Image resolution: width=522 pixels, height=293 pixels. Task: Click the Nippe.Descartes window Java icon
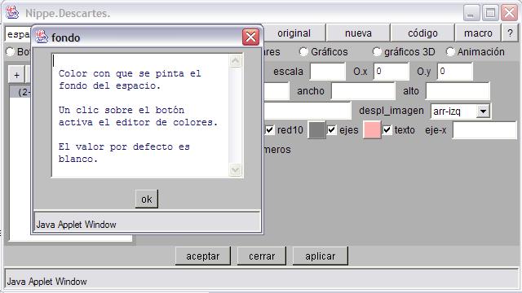tap(12, 13)
